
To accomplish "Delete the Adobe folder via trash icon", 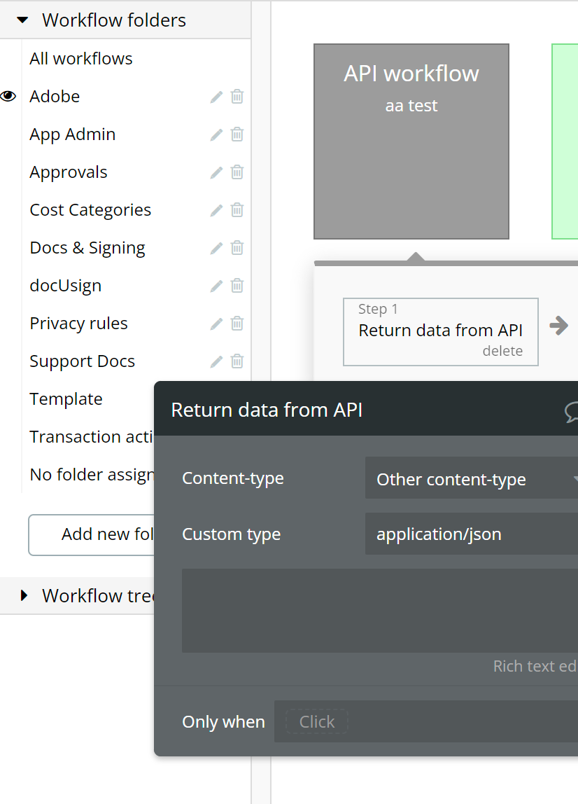I will (x=237, y=97).
